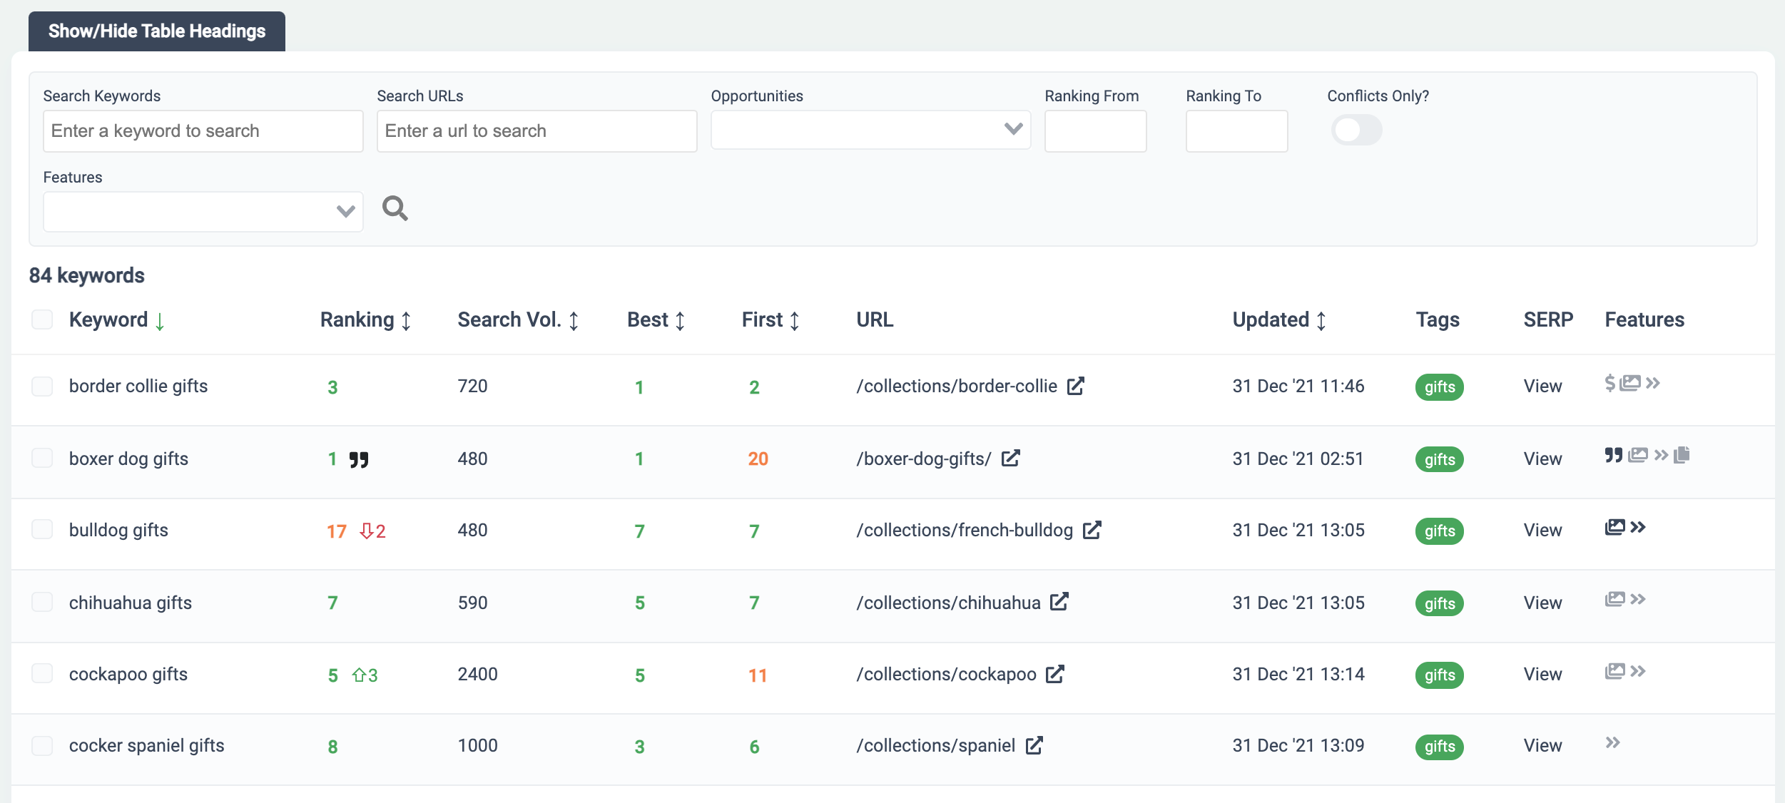Toggle the Conflicts Only switch
Image resolution: width=1785 pixels, height=803 pixels.
[x=1356, y=130]
